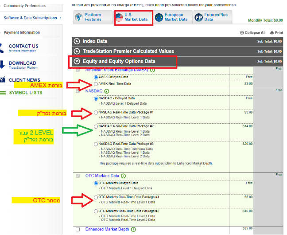Viewport: 287px width, 235px height.
Task: Click the Platform Features TradeStation logo icon
Action: coord(79,17)
